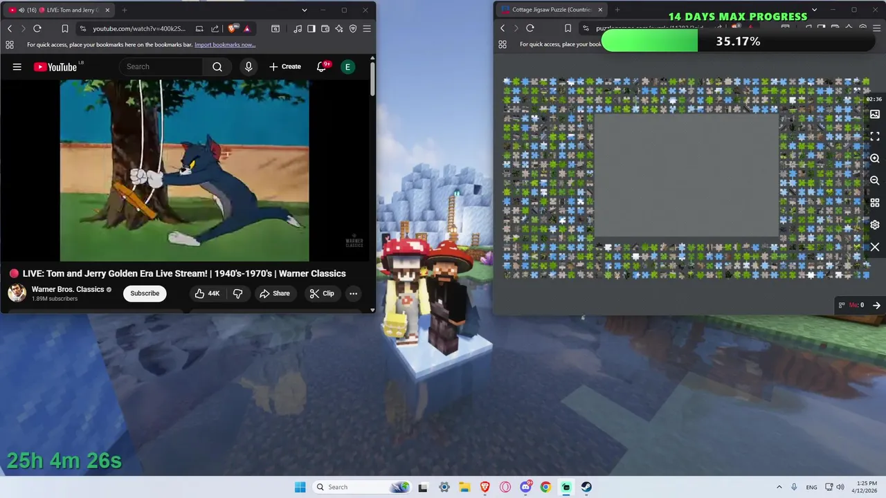Click the Clip button under the video
The image size is (886, 498).
(x=321, y=293)
